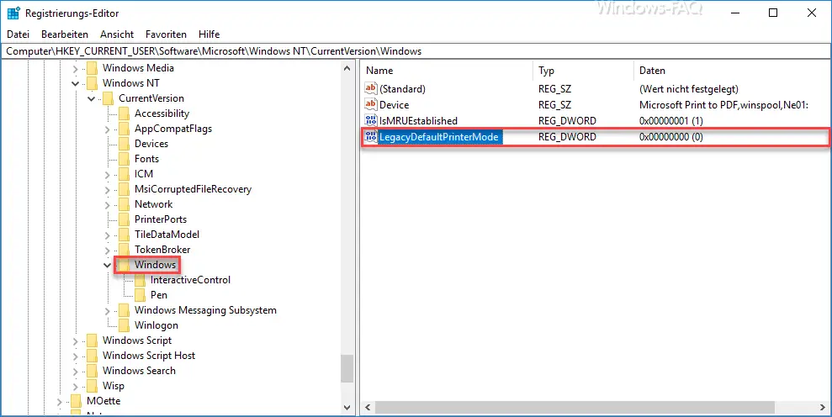Expand the AppCompatFlags key
The image size is (832, 417).
107,129
